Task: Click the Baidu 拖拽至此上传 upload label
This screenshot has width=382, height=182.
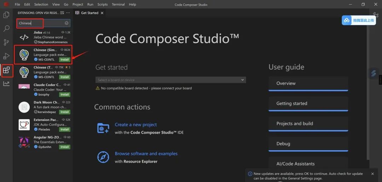Action: (363, 20)
